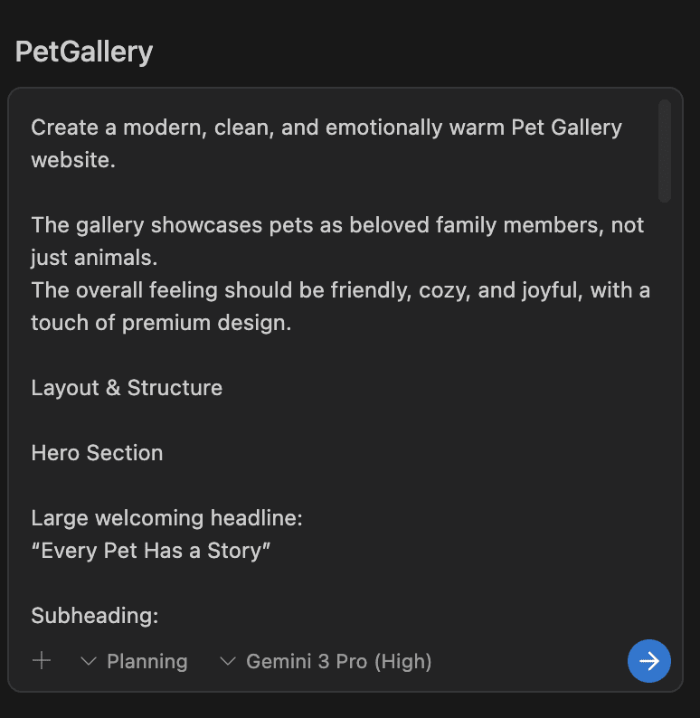Send the prompt with the blue arrow button
This screenshot has height=718, width=700.
(x=648, y=661)
